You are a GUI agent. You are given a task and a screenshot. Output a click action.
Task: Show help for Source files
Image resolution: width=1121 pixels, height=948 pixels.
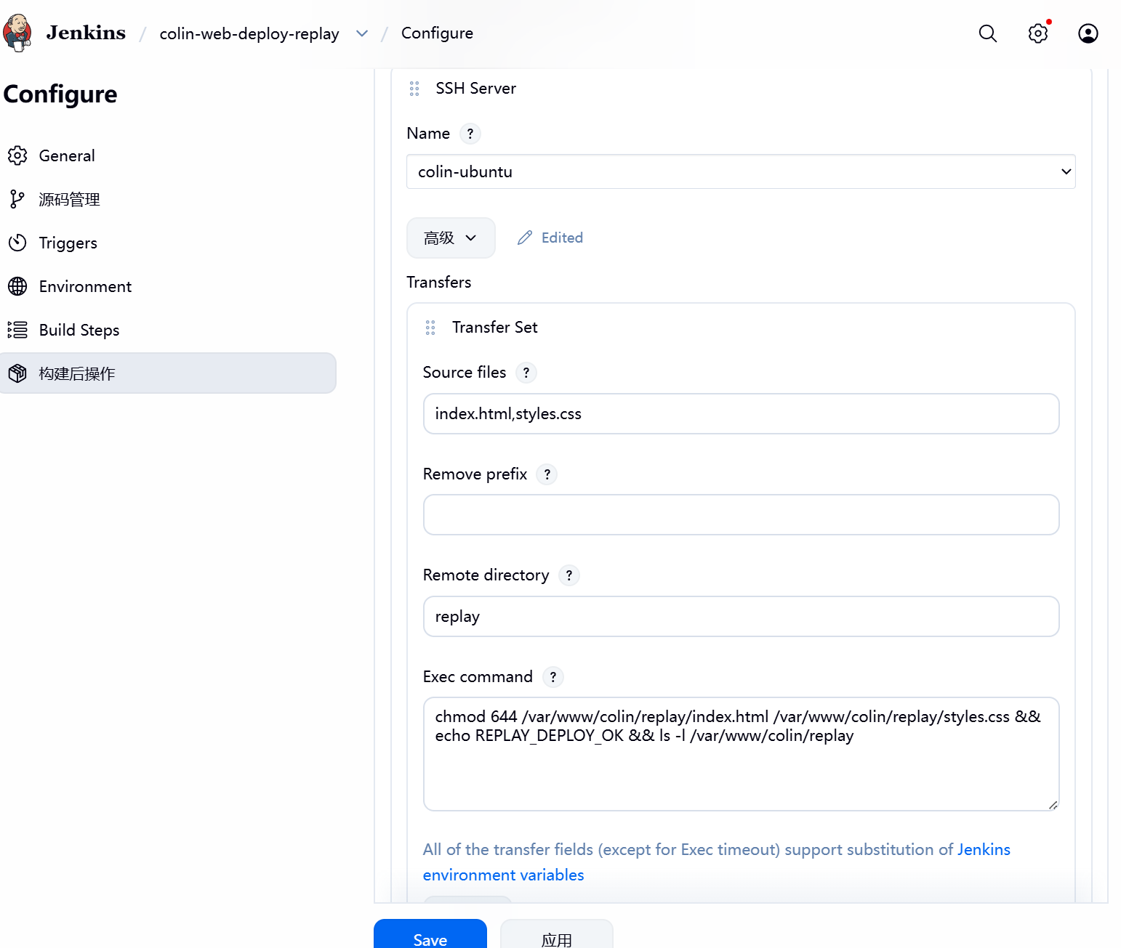(526, 373)
